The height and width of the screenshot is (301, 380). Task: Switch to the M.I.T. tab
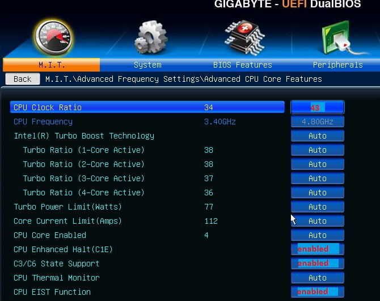point(52,65)
